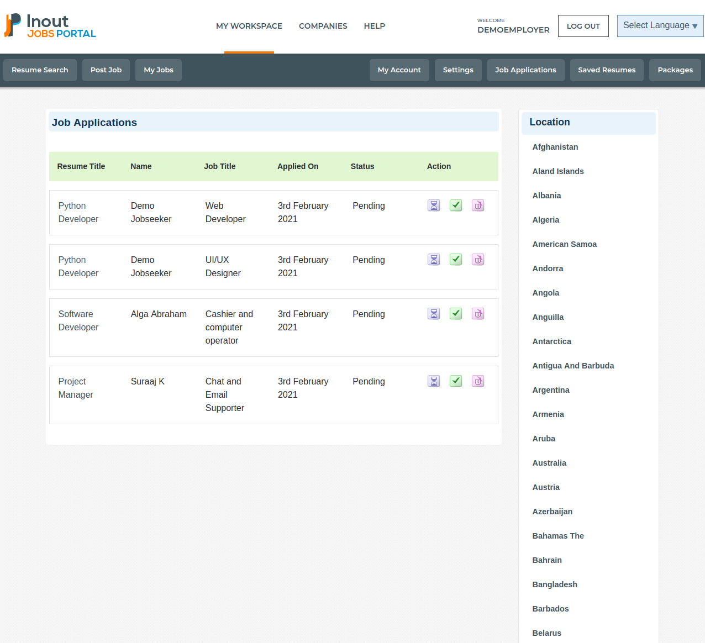705x643 pixels.
Task: Approve the UI/UX Designer application
Action: (x=455, y=259)
